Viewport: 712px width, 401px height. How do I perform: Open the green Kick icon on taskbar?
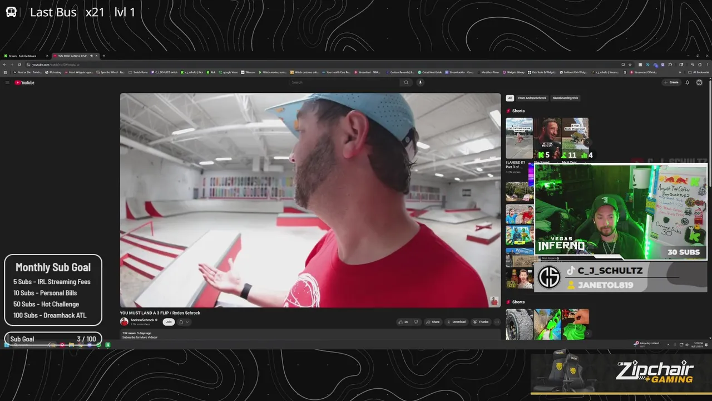pyautogui.click(x=108, y=345)
